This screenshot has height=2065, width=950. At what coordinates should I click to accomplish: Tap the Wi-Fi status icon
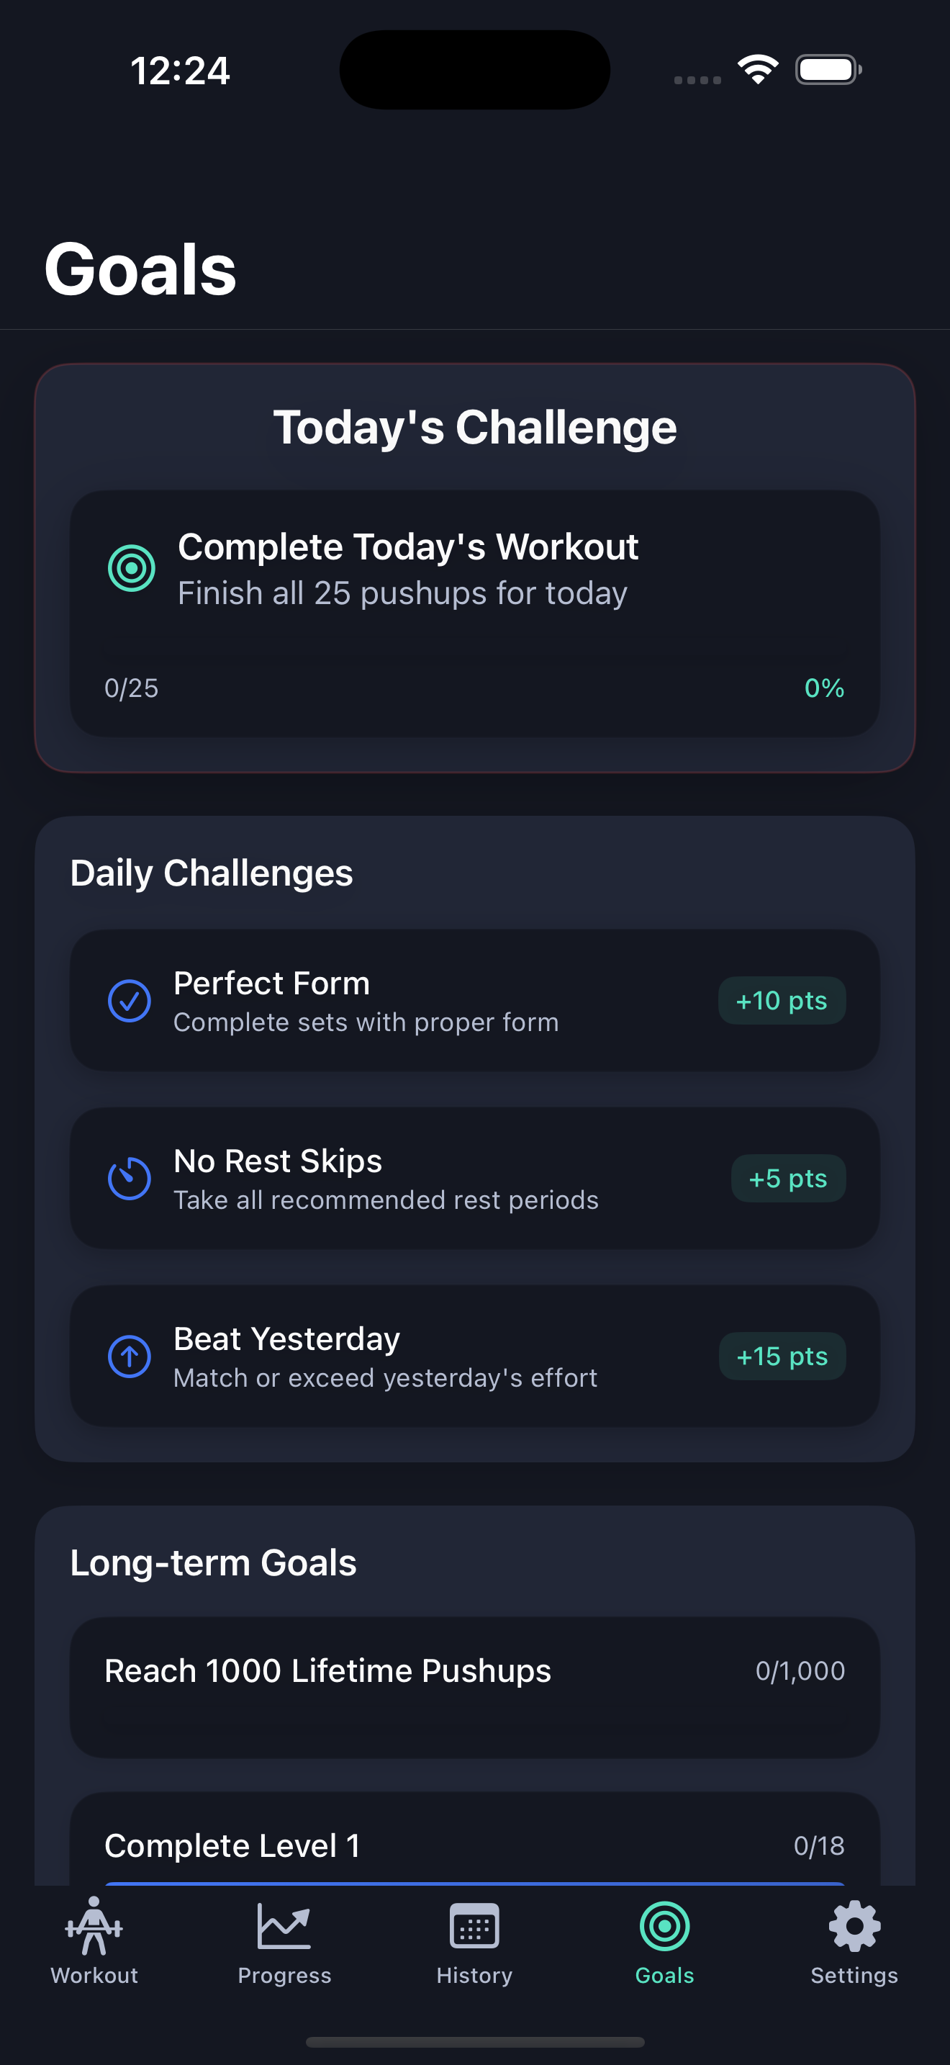[x=758, y=70]
